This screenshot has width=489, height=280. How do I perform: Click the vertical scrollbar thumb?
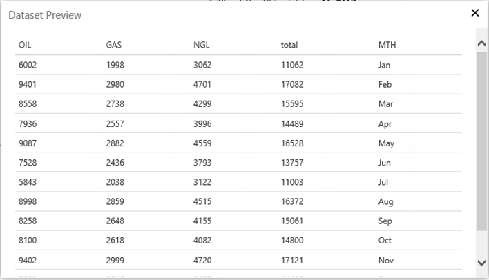point(482,138)
